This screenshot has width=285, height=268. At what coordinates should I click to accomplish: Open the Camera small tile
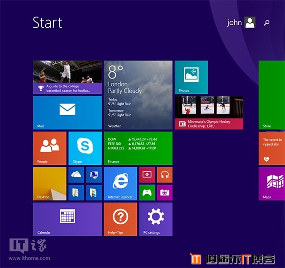click(165, 193)
